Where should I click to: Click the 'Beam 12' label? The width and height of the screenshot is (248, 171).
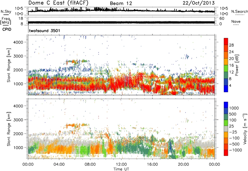pos(121,3)
